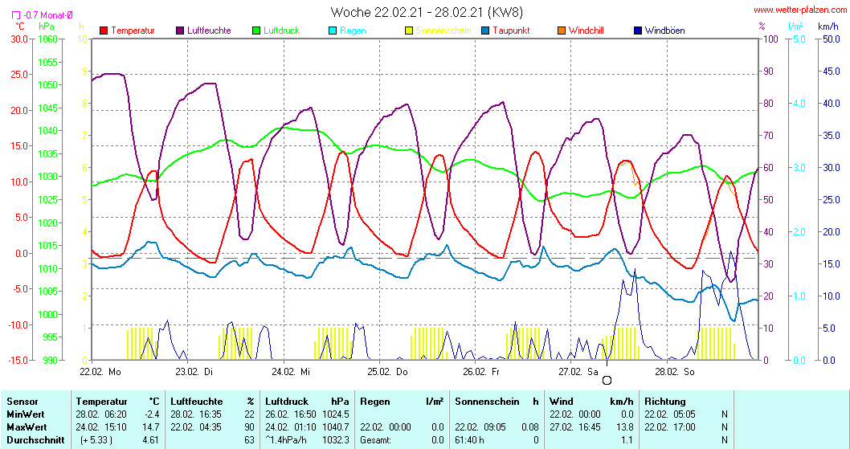Click the km/h axis unit label at top right
850x449 pixels.
(x=828, y=27)
